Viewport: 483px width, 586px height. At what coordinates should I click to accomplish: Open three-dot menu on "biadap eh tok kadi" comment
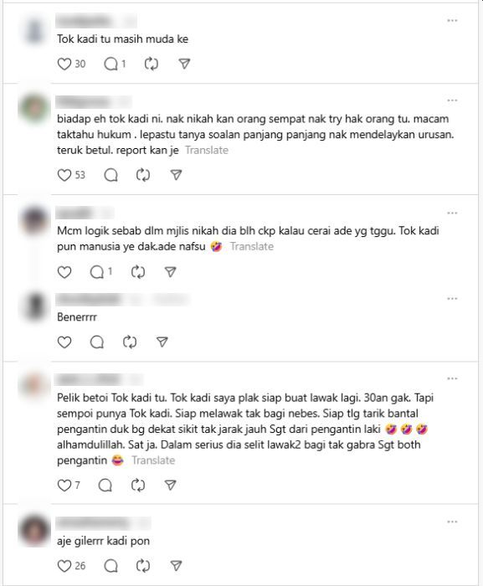(452, 100)
